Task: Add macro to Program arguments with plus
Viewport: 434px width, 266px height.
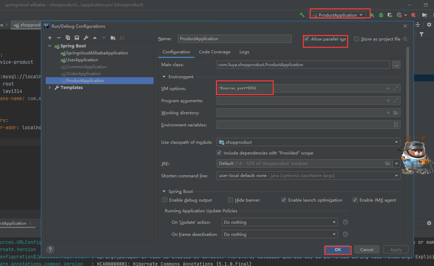Action: click(x=388, y=101)
